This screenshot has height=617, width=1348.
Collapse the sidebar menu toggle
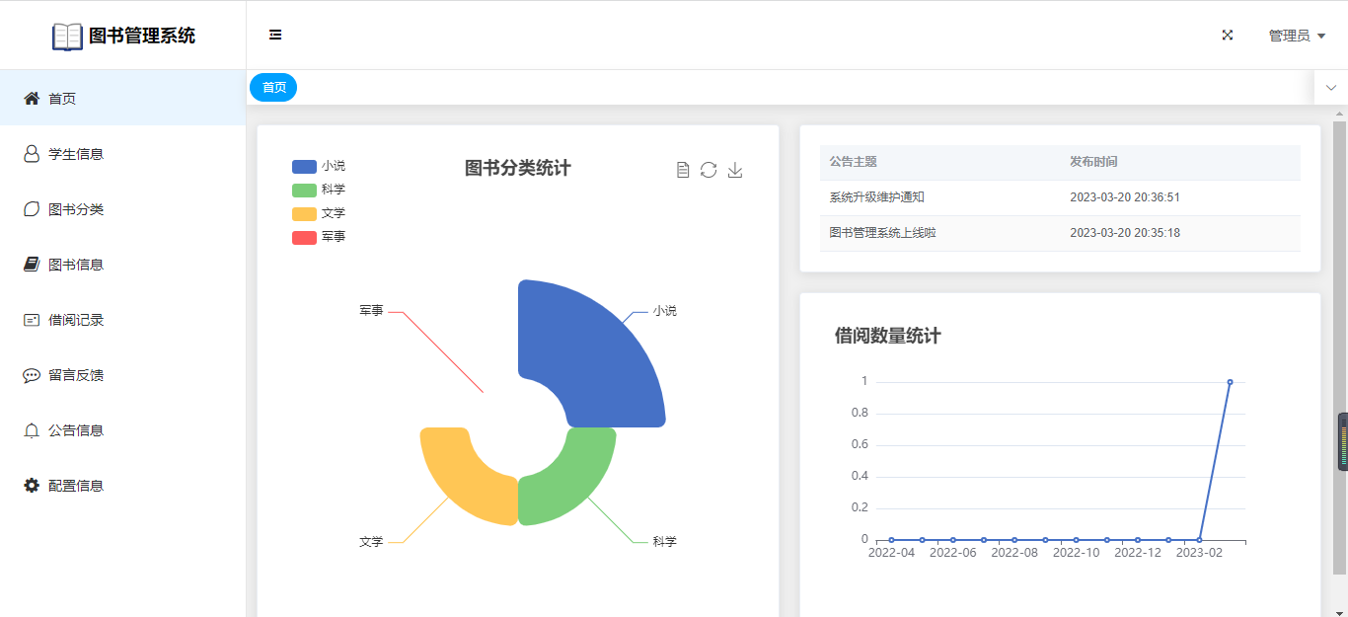(x=275, y=35)
